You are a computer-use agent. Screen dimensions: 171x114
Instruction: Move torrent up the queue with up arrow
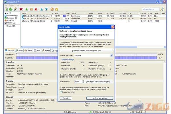pyautogui.click(x=42, y=9)
